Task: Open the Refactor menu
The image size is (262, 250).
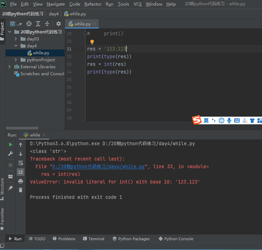Action: coord(93,4)
